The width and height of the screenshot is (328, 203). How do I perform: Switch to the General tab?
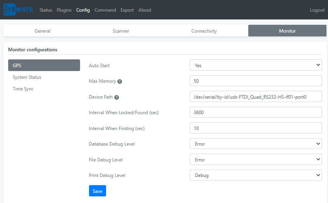[42, 31]
